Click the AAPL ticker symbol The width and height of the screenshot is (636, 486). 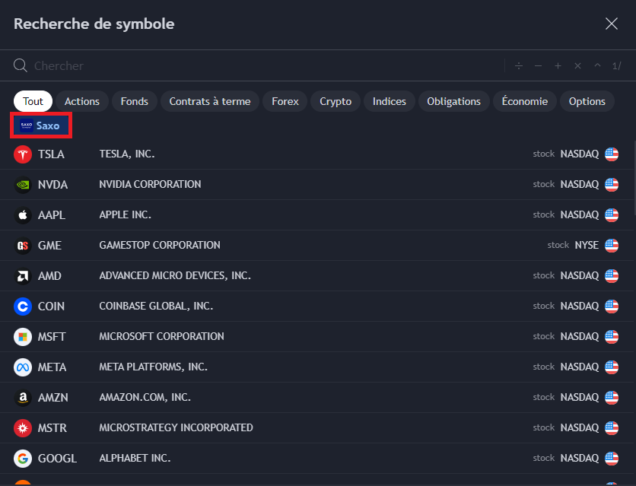(x=52, y=214)
